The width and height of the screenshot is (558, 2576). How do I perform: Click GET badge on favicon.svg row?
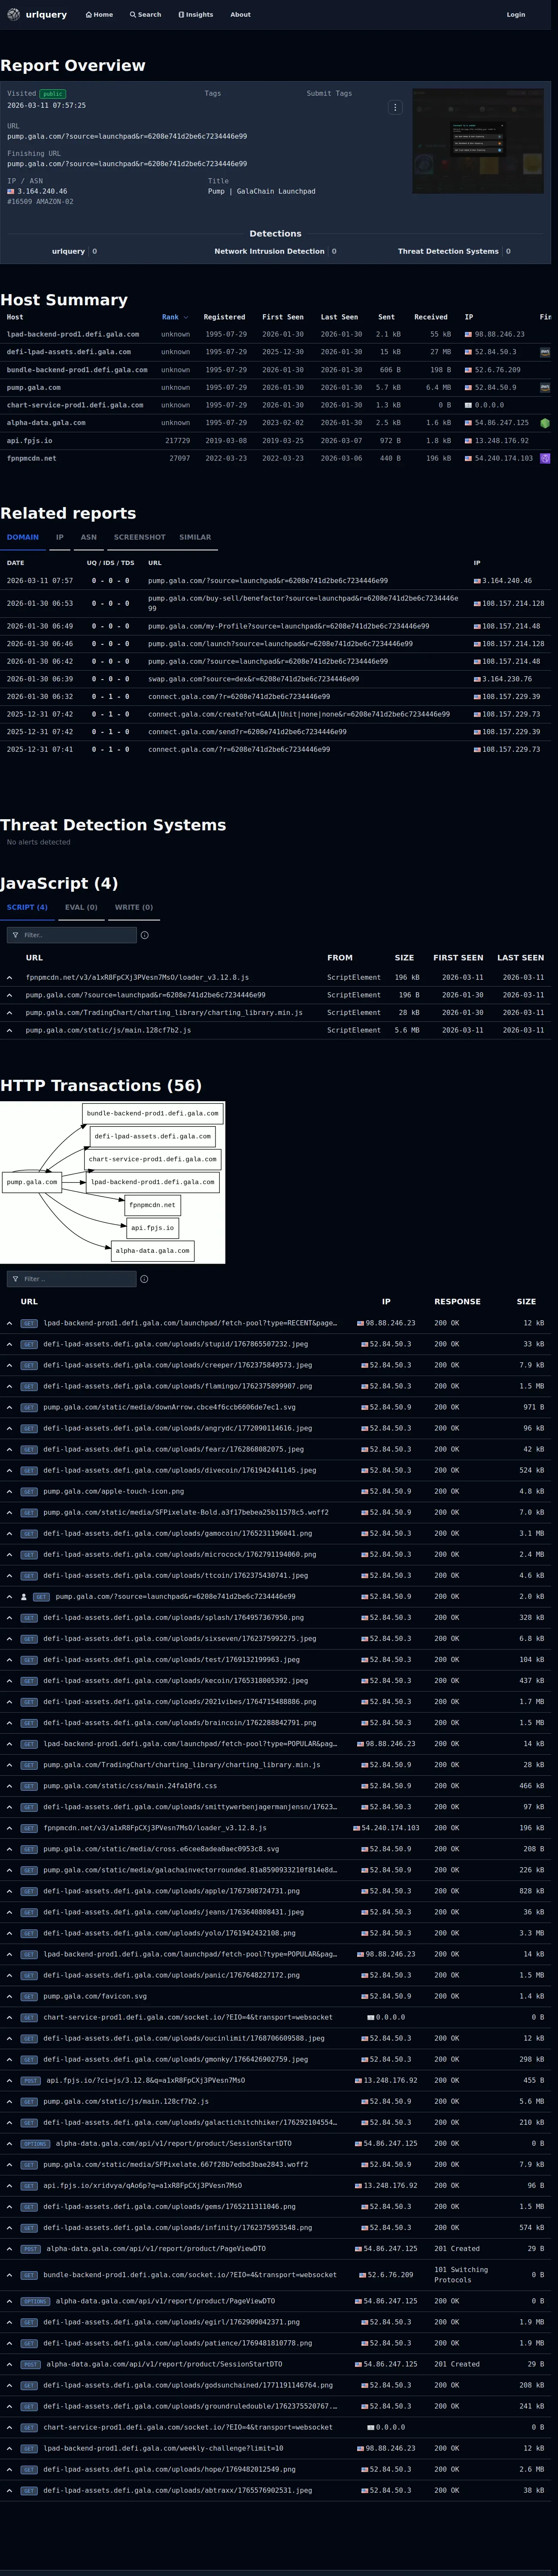pyautogui.click(x=29, y=1996)
